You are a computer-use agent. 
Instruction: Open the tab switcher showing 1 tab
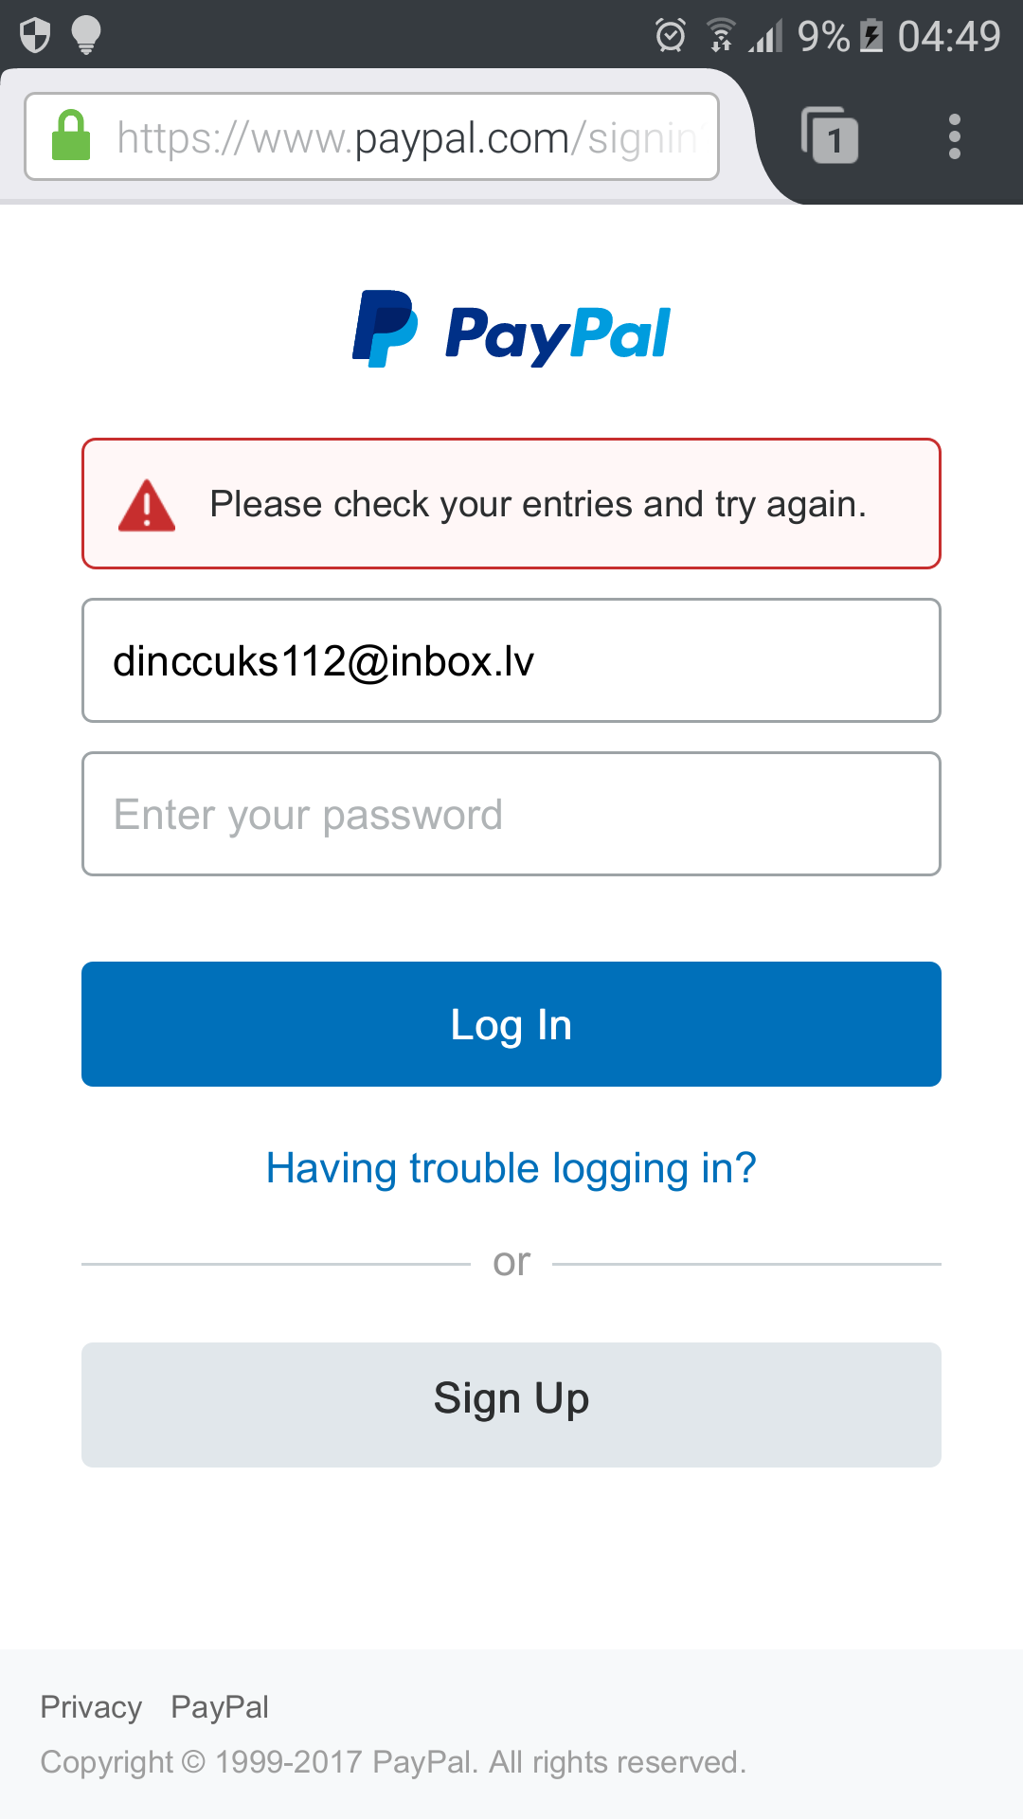pos(830,135)
